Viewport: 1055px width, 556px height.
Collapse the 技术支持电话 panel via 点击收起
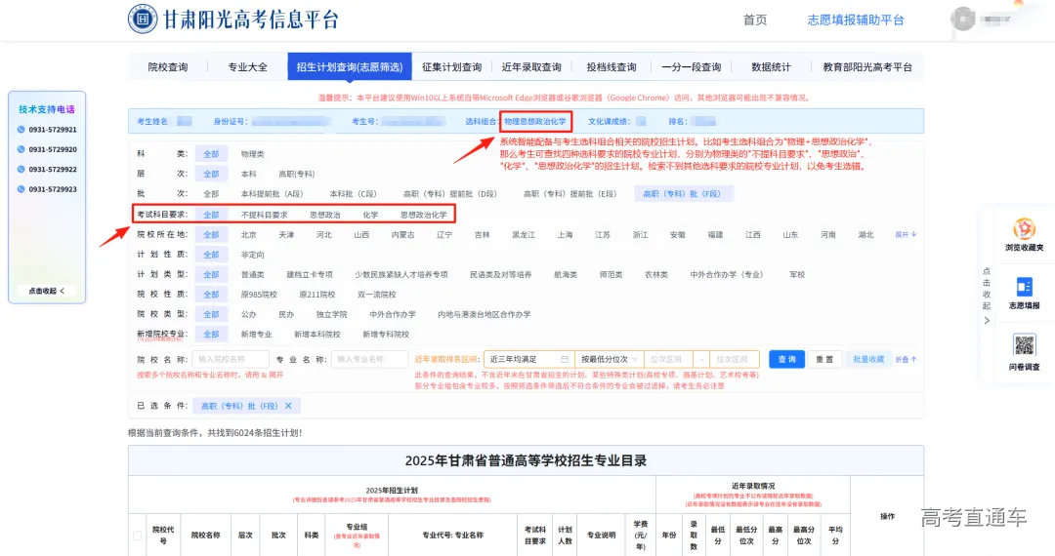pos(47,291)
